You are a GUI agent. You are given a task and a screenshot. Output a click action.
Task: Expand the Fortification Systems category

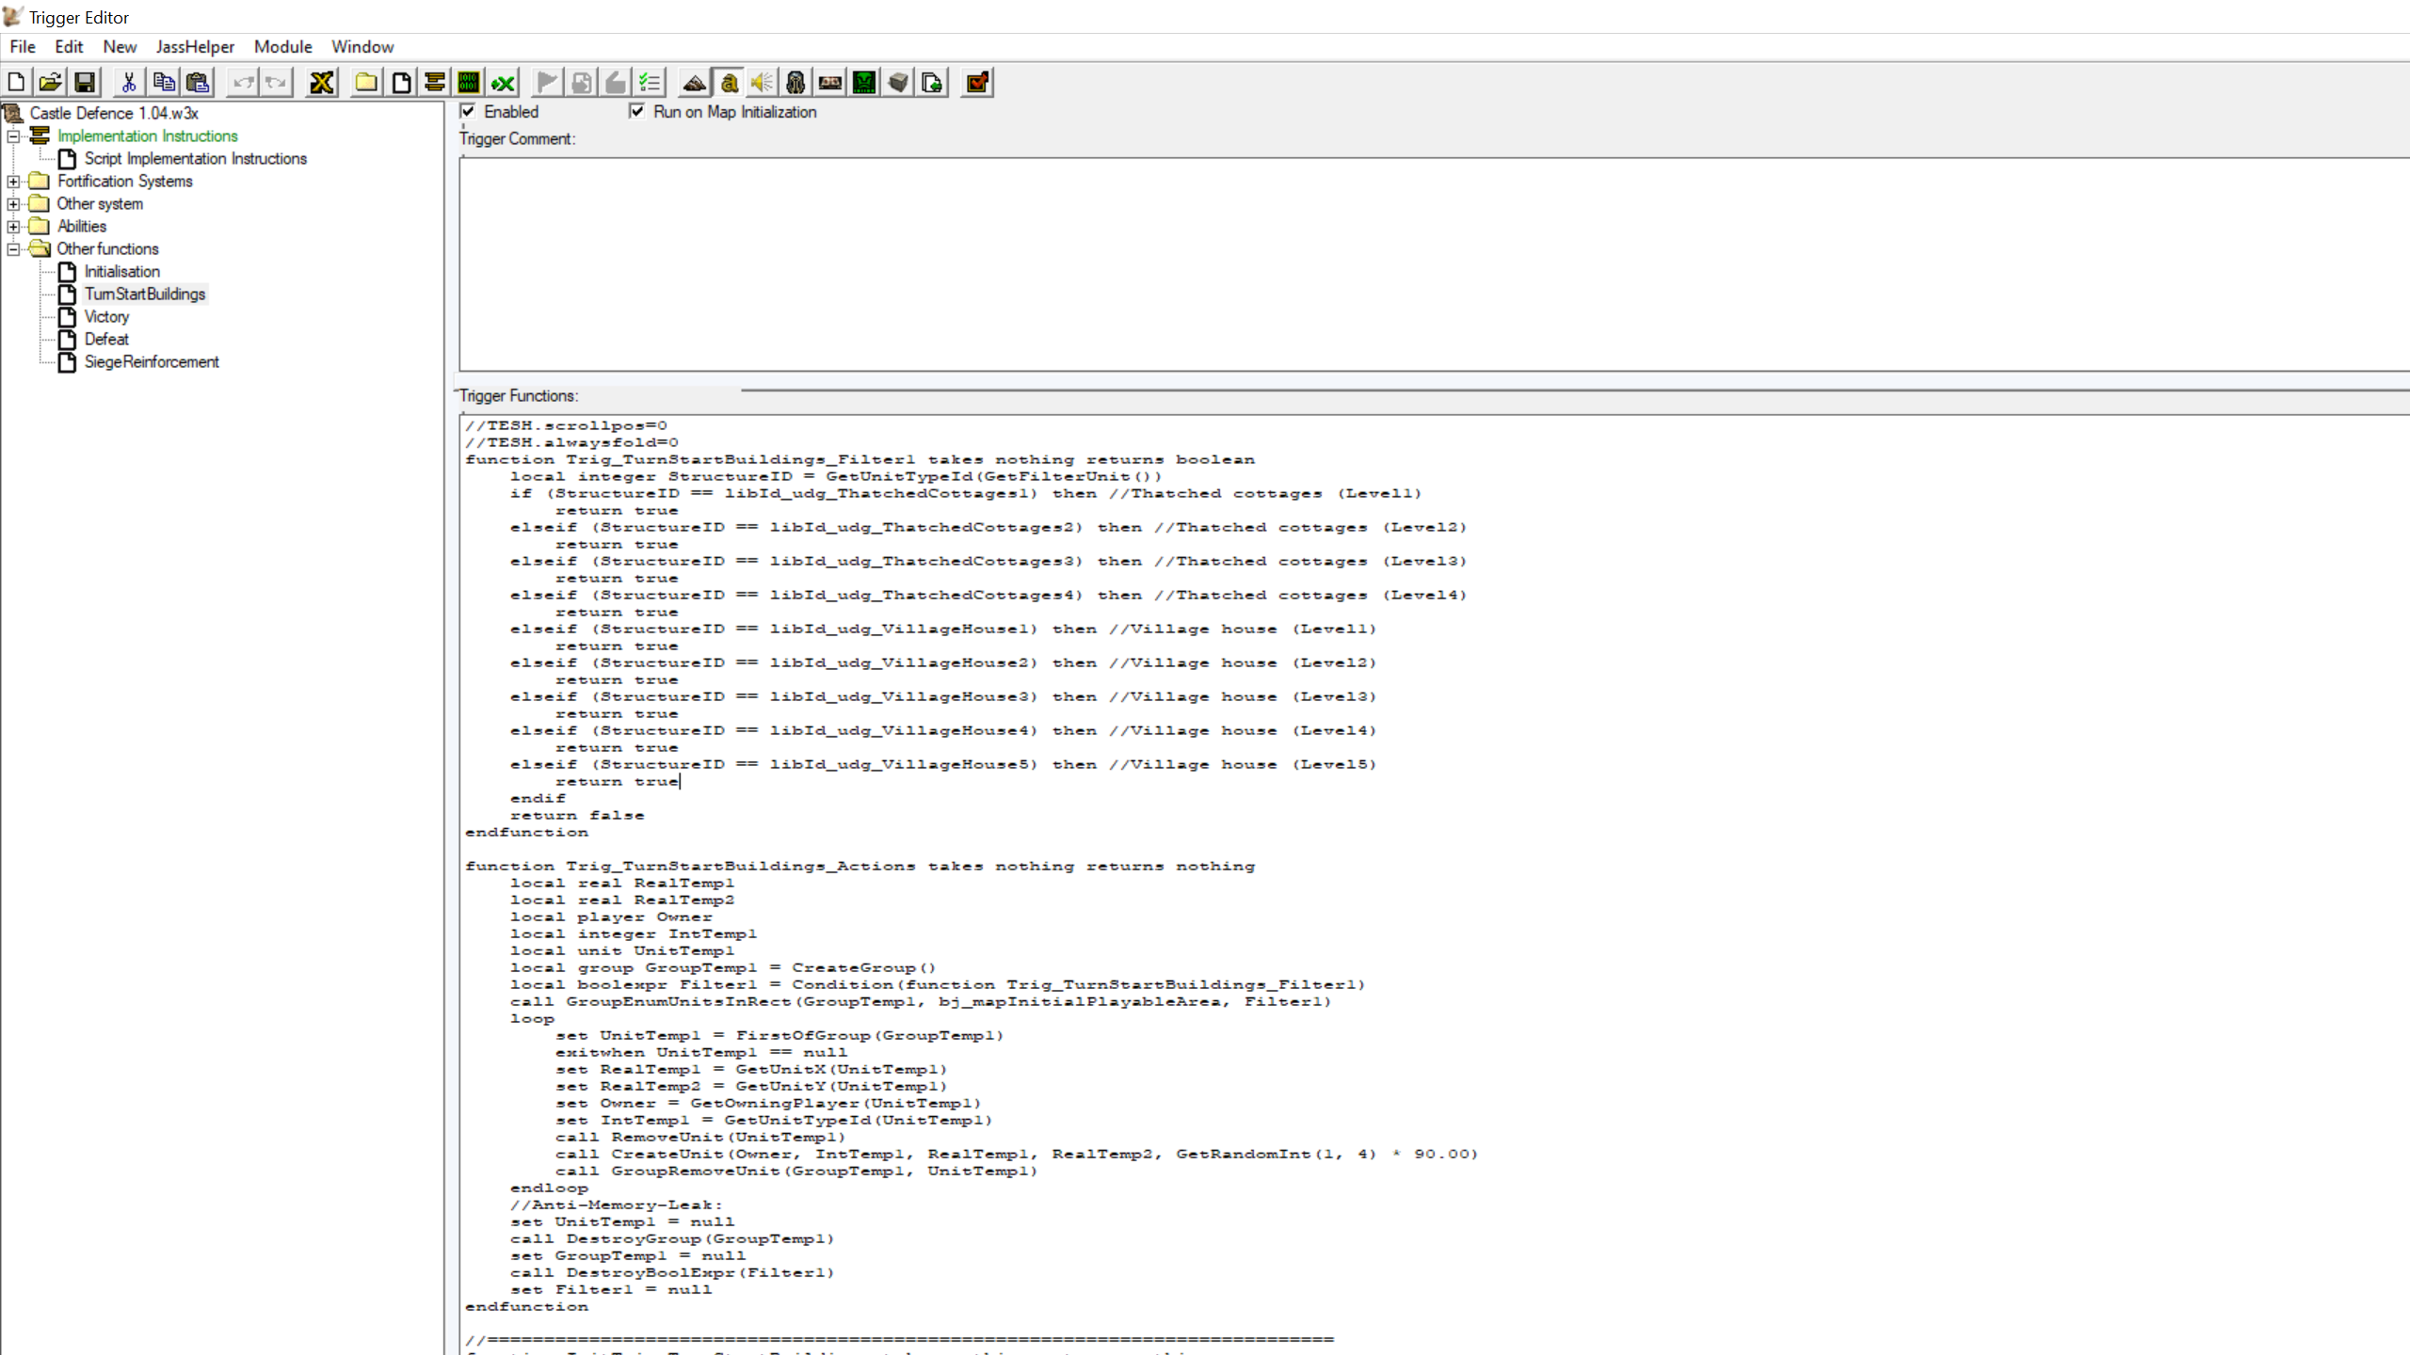(13, 181)
